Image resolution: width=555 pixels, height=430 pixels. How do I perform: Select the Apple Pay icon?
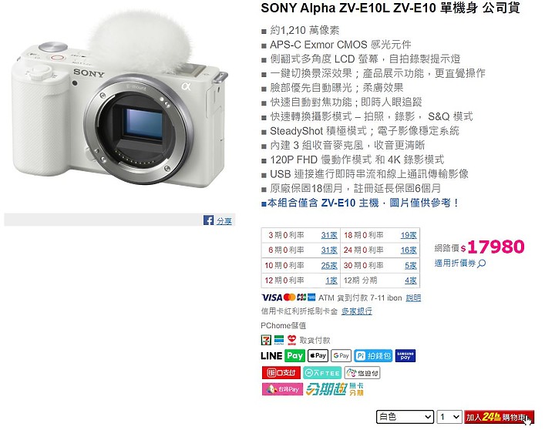[318, 356]
